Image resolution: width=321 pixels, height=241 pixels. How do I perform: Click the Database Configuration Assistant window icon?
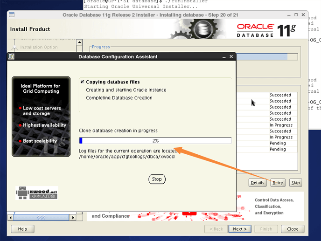pos(11,57)
